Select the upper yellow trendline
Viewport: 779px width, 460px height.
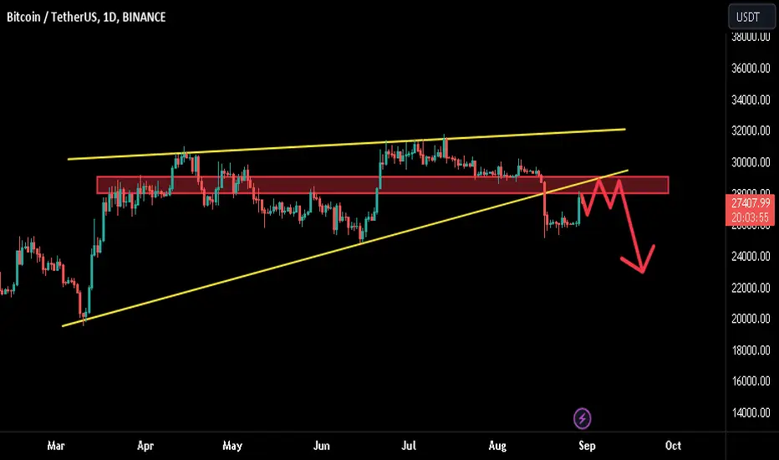click(347, 144)
